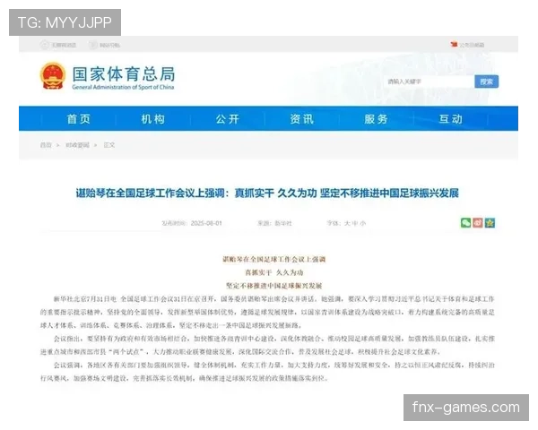Click the national emblem logo icon

[53, 76]
